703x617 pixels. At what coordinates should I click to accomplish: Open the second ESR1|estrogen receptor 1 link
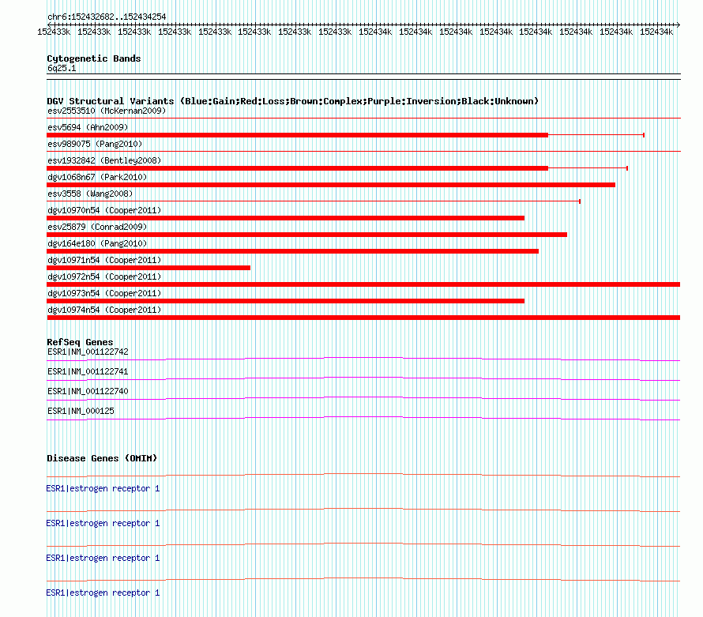click(x=103, y=523)
